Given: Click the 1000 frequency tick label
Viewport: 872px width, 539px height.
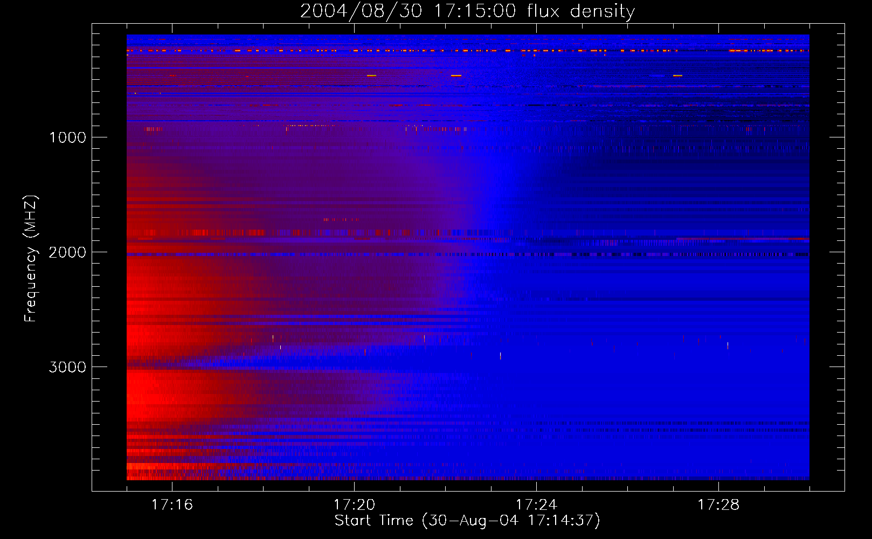Looking at the screenshot, I should 67,137.
